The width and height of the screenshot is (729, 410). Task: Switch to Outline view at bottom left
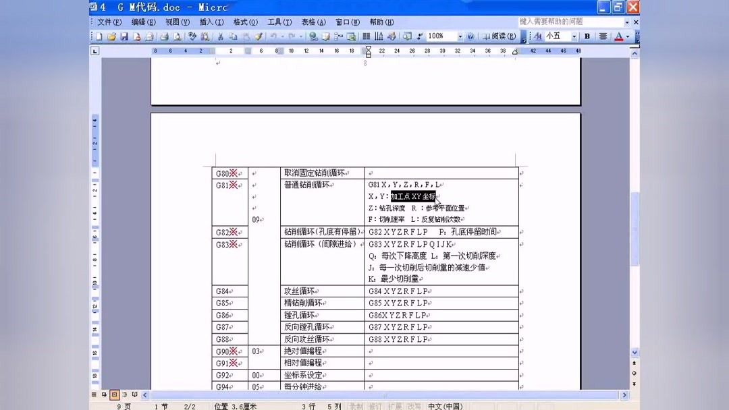pyautogui.click(x=124, y=396)
